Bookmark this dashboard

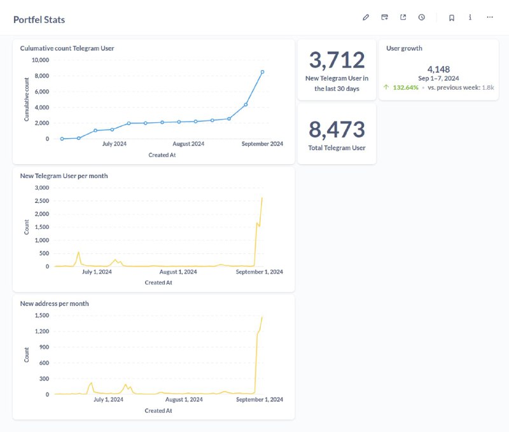[x=452, y=18]
